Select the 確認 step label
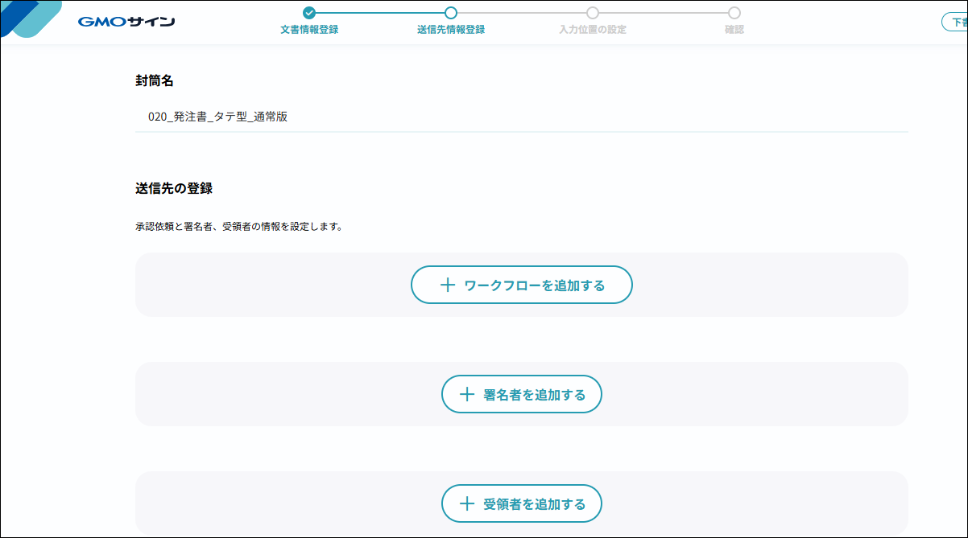This screenshot has height=538, width=968. (x=734, y=30)
